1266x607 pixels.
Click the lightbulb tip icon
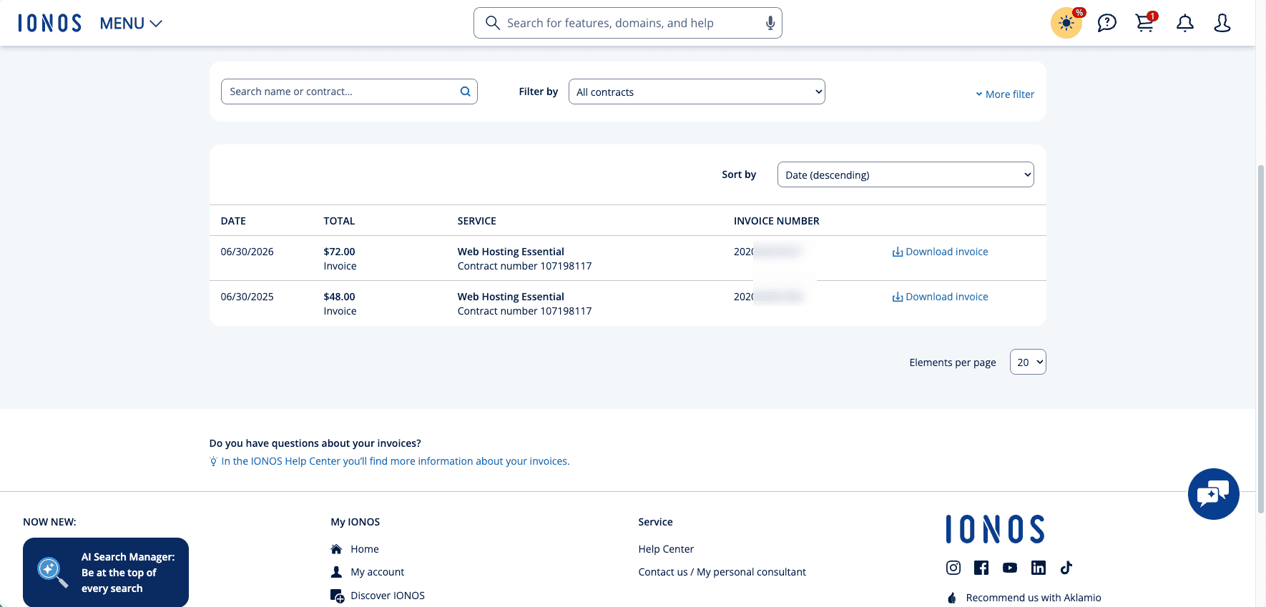(x=213, y=462)
